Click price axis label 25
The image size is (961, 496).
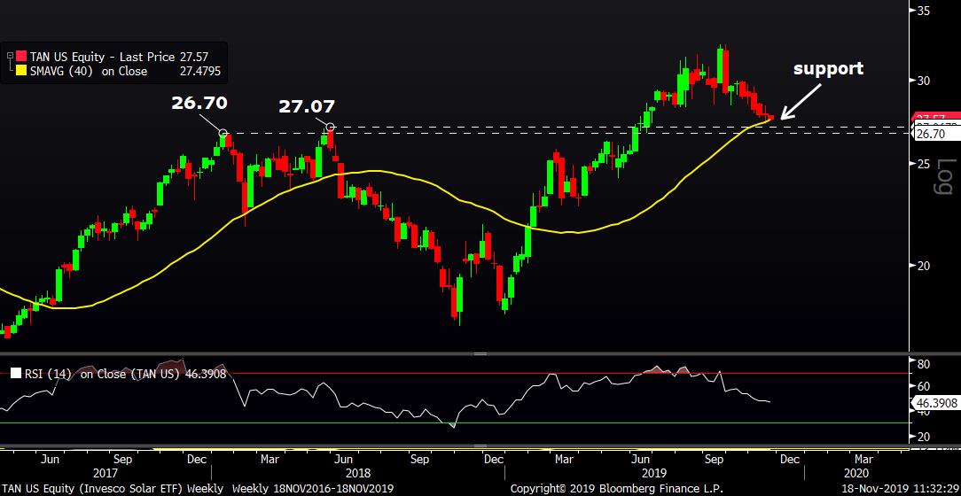point(925,164)
